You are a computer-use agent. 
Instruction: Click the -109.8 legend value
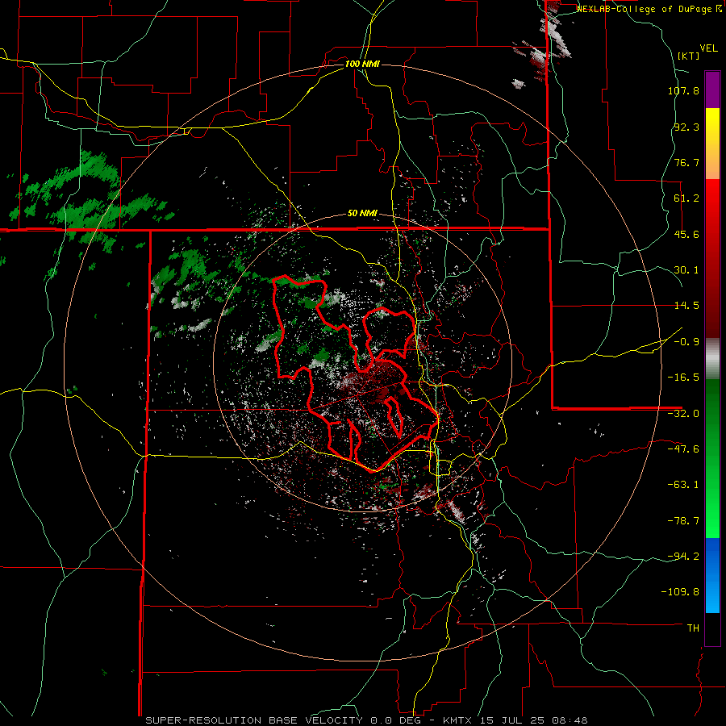click(x=680, y=592)
